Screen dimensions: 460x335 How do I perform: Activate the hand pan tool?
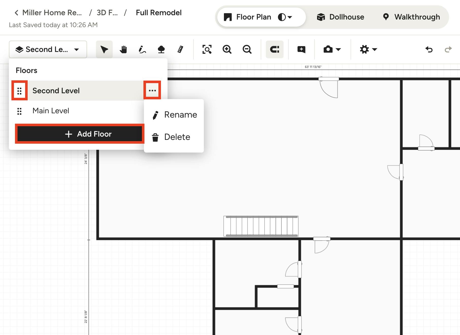tap(124, 49)
